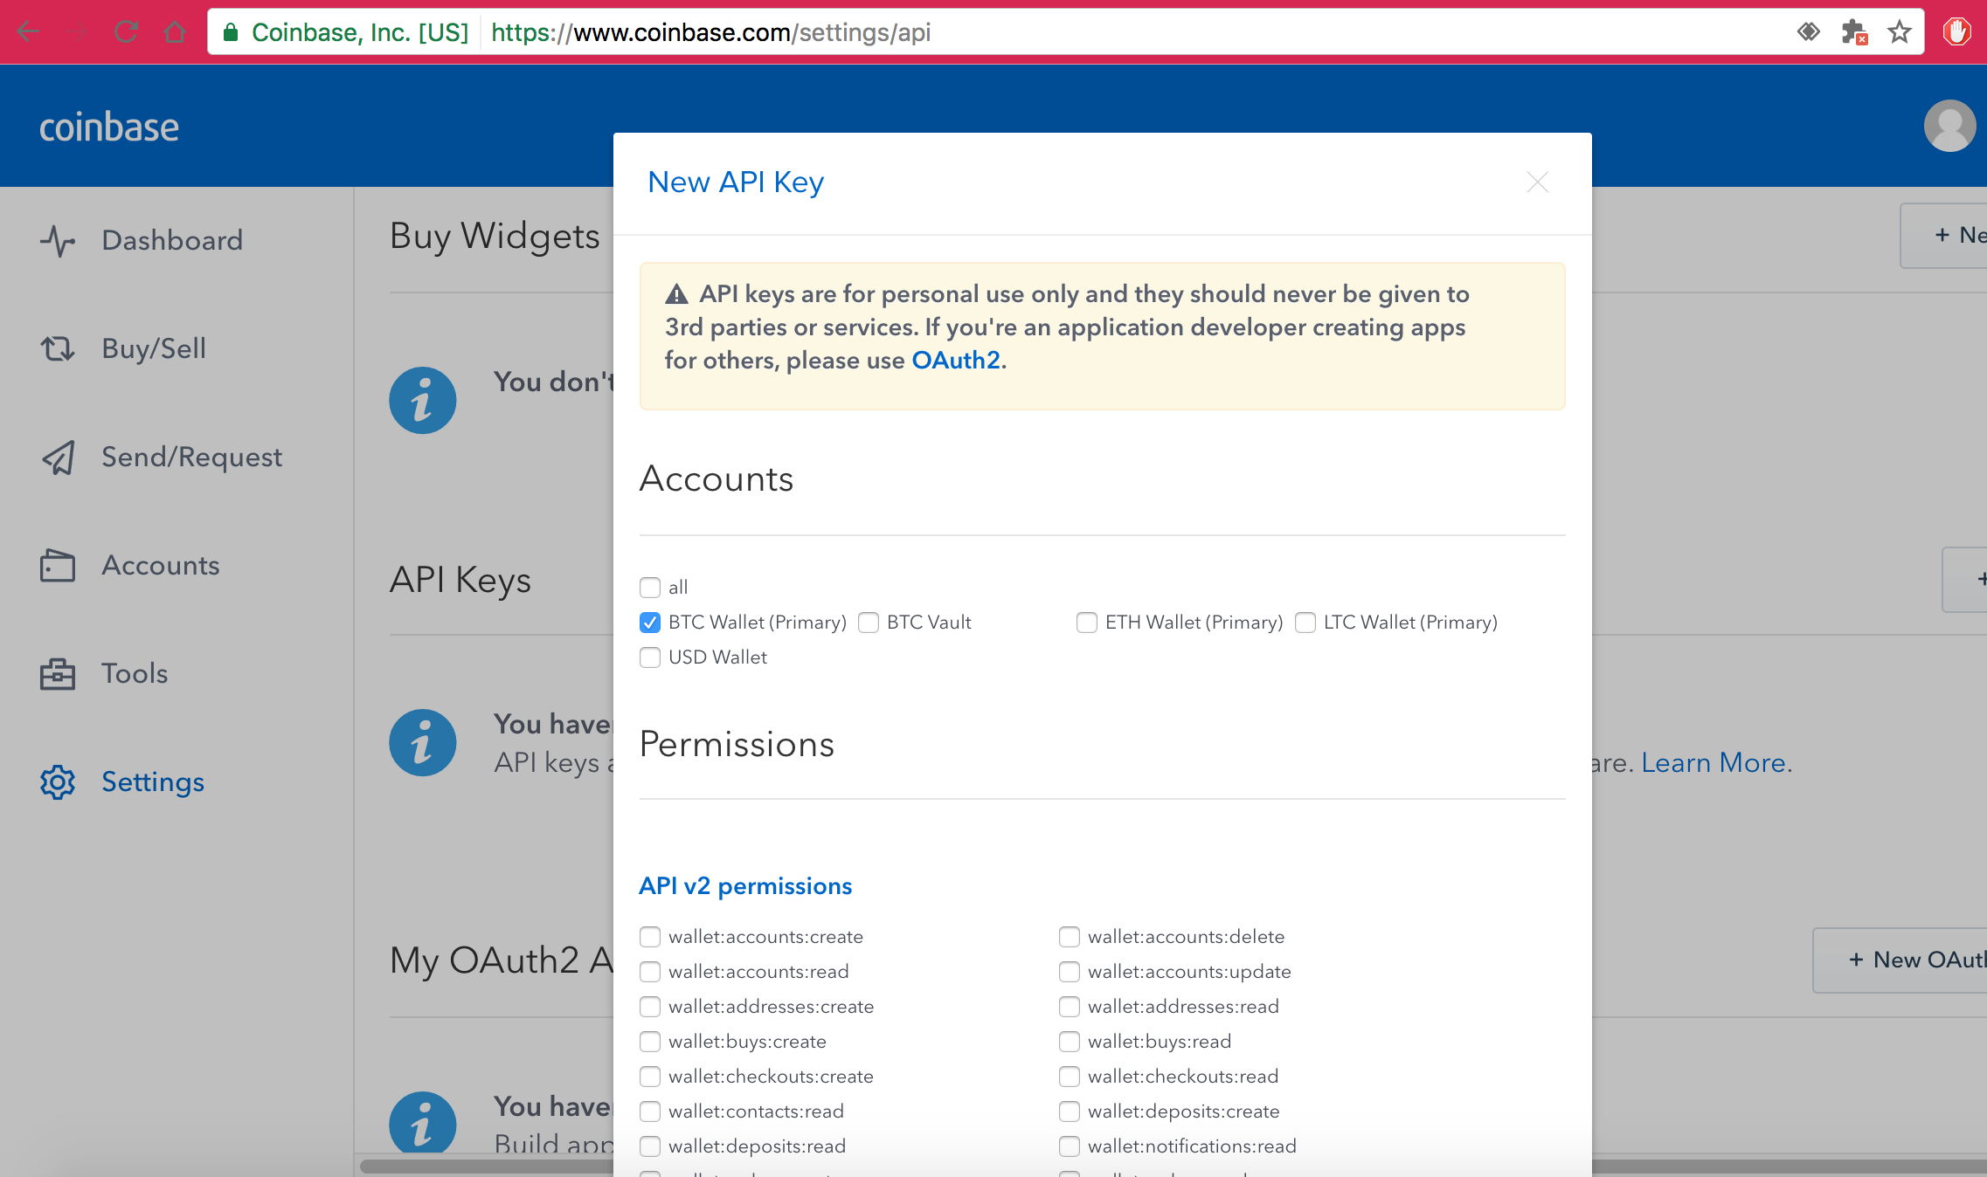Reload the page with browser refresh icon

pyautogui.click(x=127, y=33)
